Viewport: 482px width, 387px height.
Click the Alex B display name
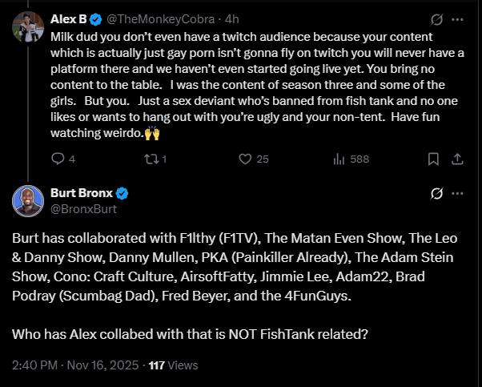pyautogui.click(x=68, y=18)
